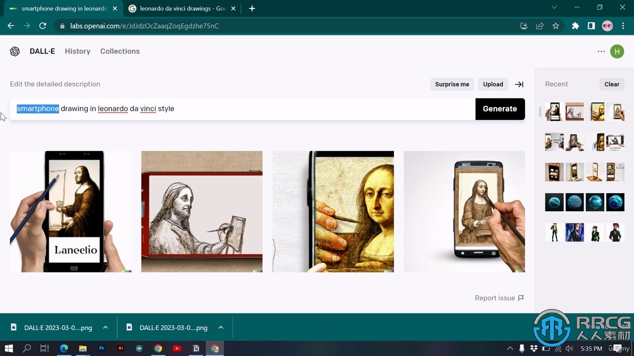Open the Collections page
This screenshot has width=634, height=356.
click(x=120, y=51)
